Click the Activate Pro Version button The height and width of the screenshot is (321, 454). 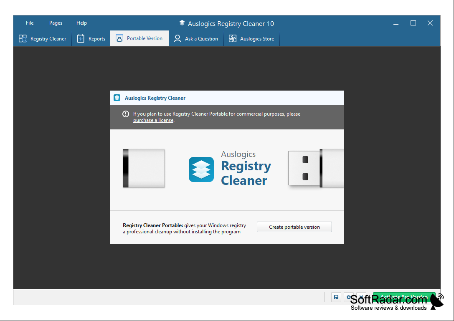pos(404,297)
